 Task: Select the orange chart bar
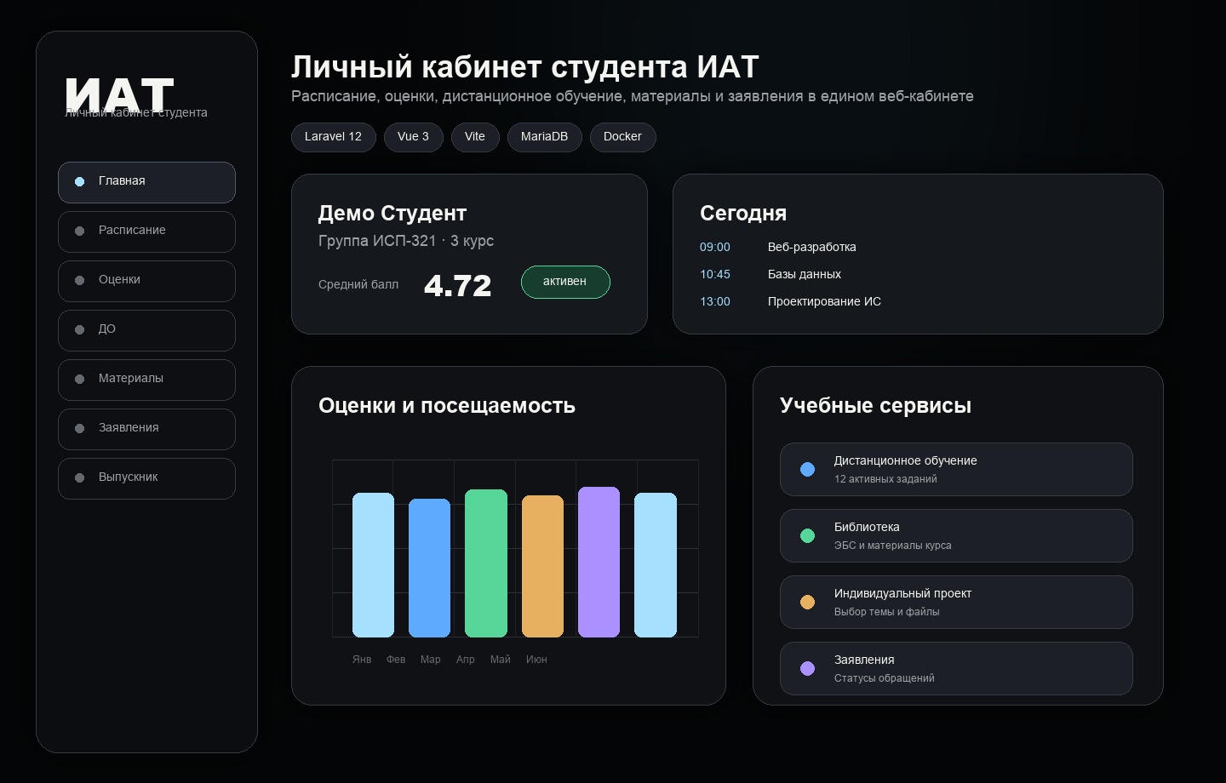(542, 566)
